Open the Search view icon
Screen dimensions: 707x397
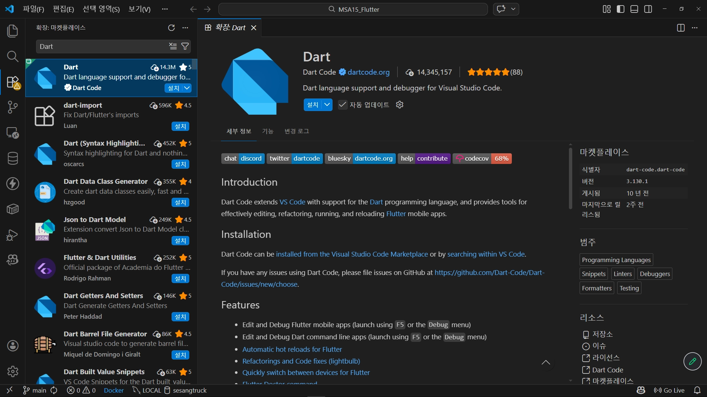(13, 56)
